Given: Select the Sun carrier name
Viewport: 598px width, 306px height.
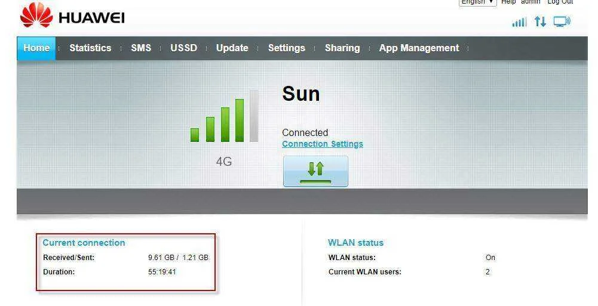Looking at the screenshot, I should (301, 94).
